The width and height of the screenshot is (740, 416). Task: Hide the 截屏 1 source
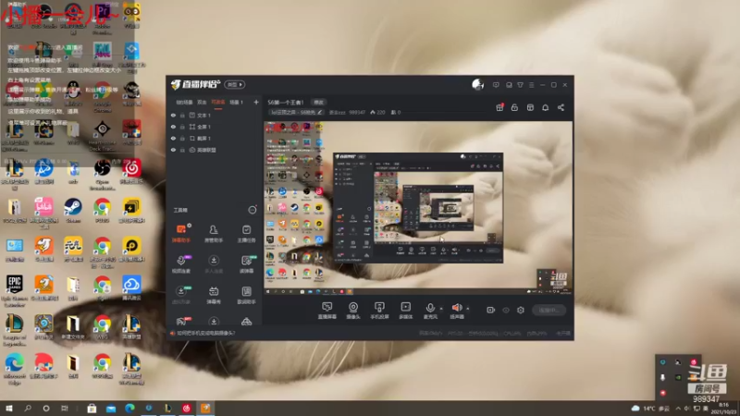173,138
